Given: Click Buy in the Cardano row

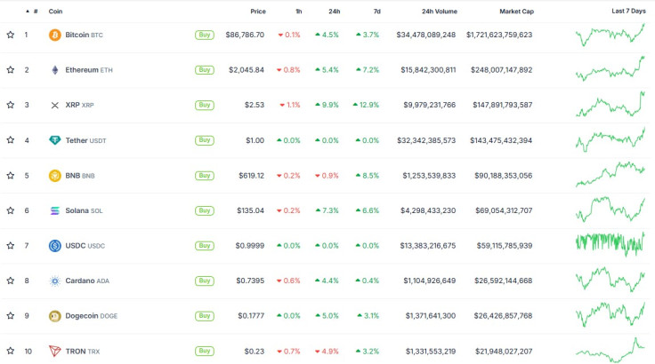Looking at the screenshot, I should (x=205, y=281).
